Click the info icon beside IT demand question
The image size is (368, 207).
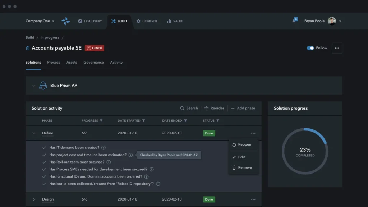pos(103,147)
